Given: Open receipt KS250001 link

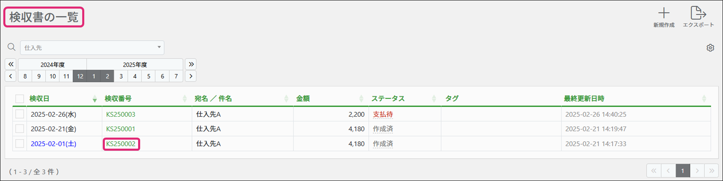Looking at the screenshot, I should [x=120, y=129].
